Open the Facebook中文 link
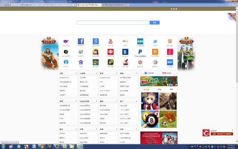The height and width of the screenshot is (149, 238). 64,78
